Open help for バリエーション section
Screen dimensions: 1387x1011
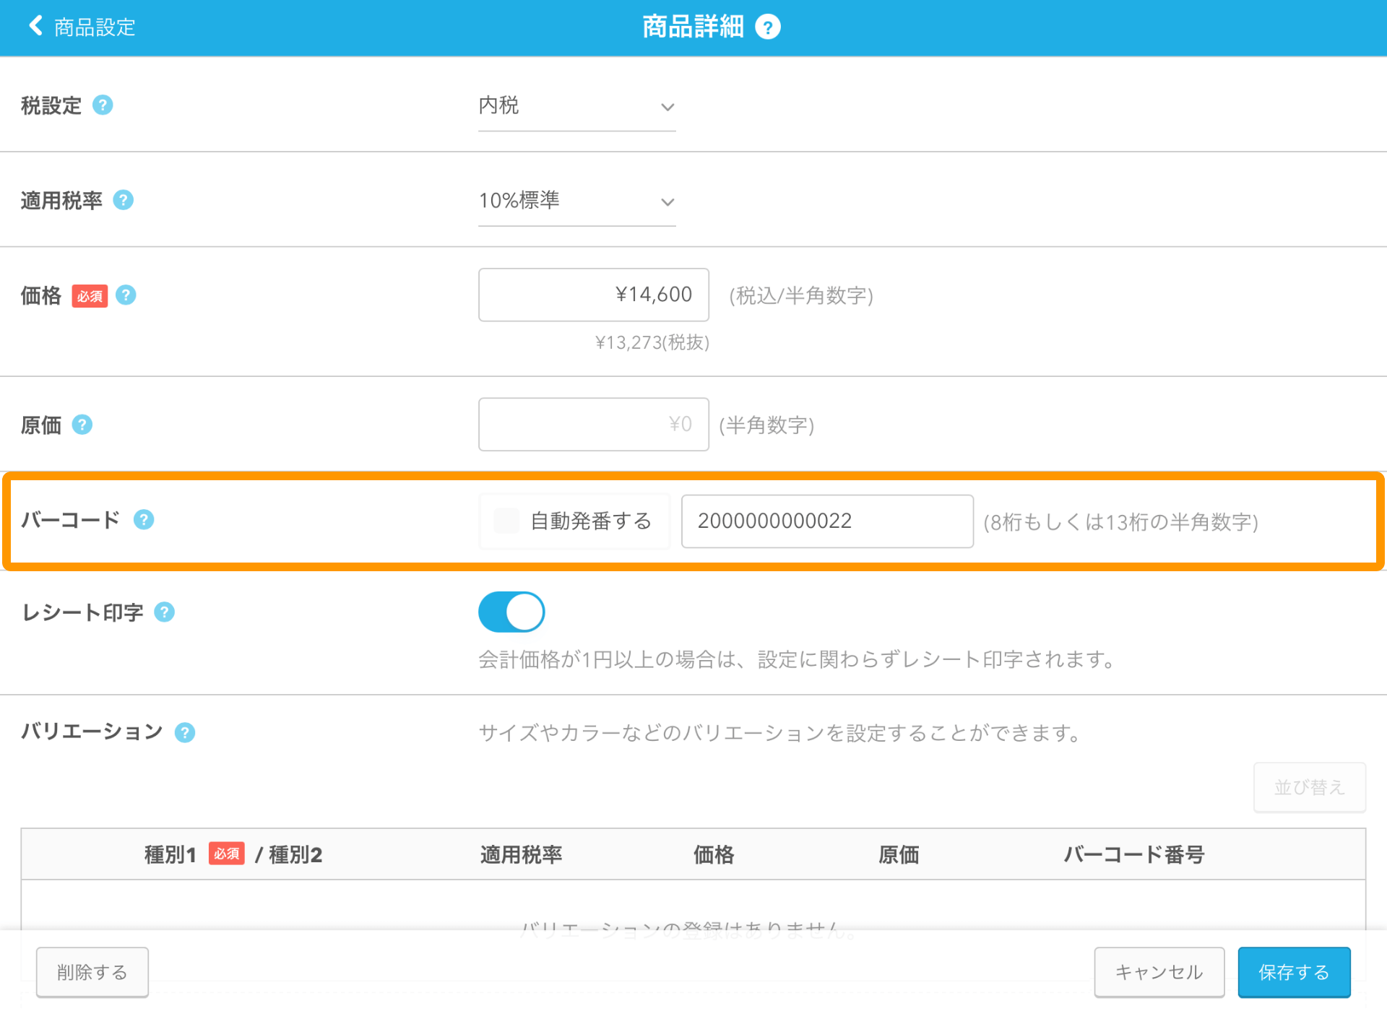[x=185, y=732]
